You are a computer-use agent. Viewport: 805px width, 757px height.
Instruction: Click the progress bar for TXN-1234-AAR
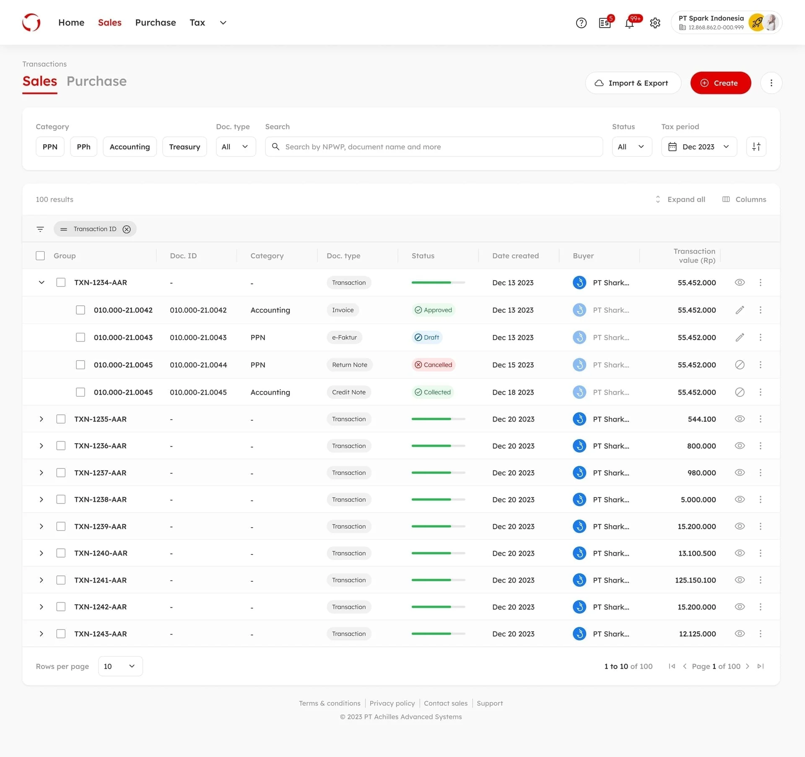coord(438,283)
